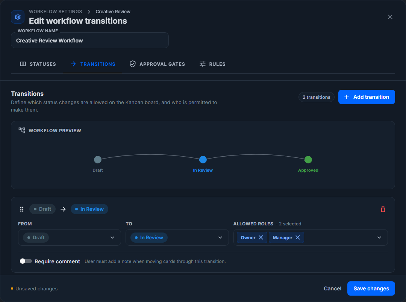Delete the Draft to In Review transition
This screenshot has height=302, width=406.
[383, 209]
